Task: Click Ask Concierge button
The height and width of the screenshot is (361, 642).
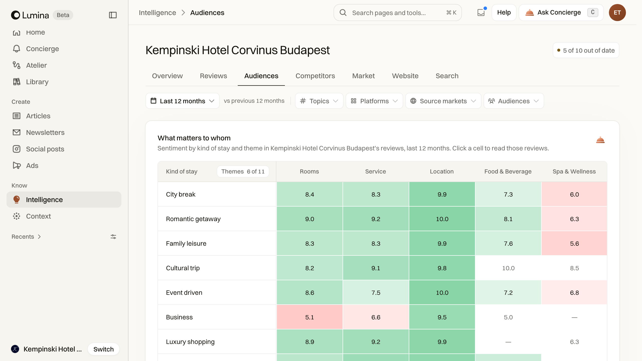Action: click(x=561, y=13)
